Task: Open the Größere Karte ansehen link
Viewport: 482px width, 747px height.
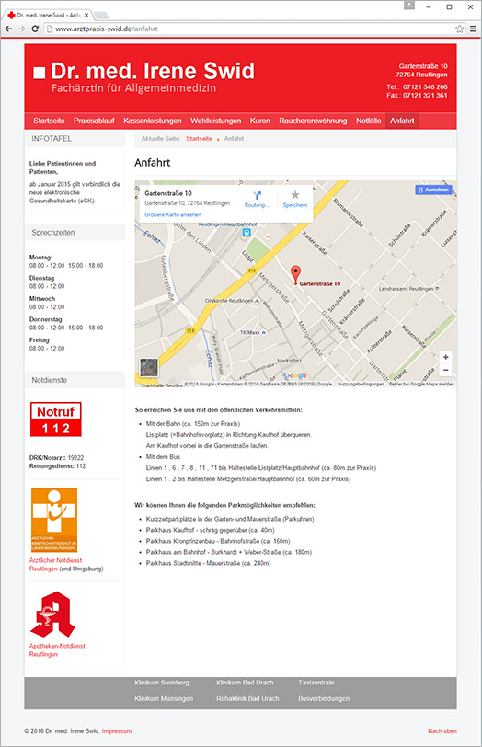Action: [173, 215]
